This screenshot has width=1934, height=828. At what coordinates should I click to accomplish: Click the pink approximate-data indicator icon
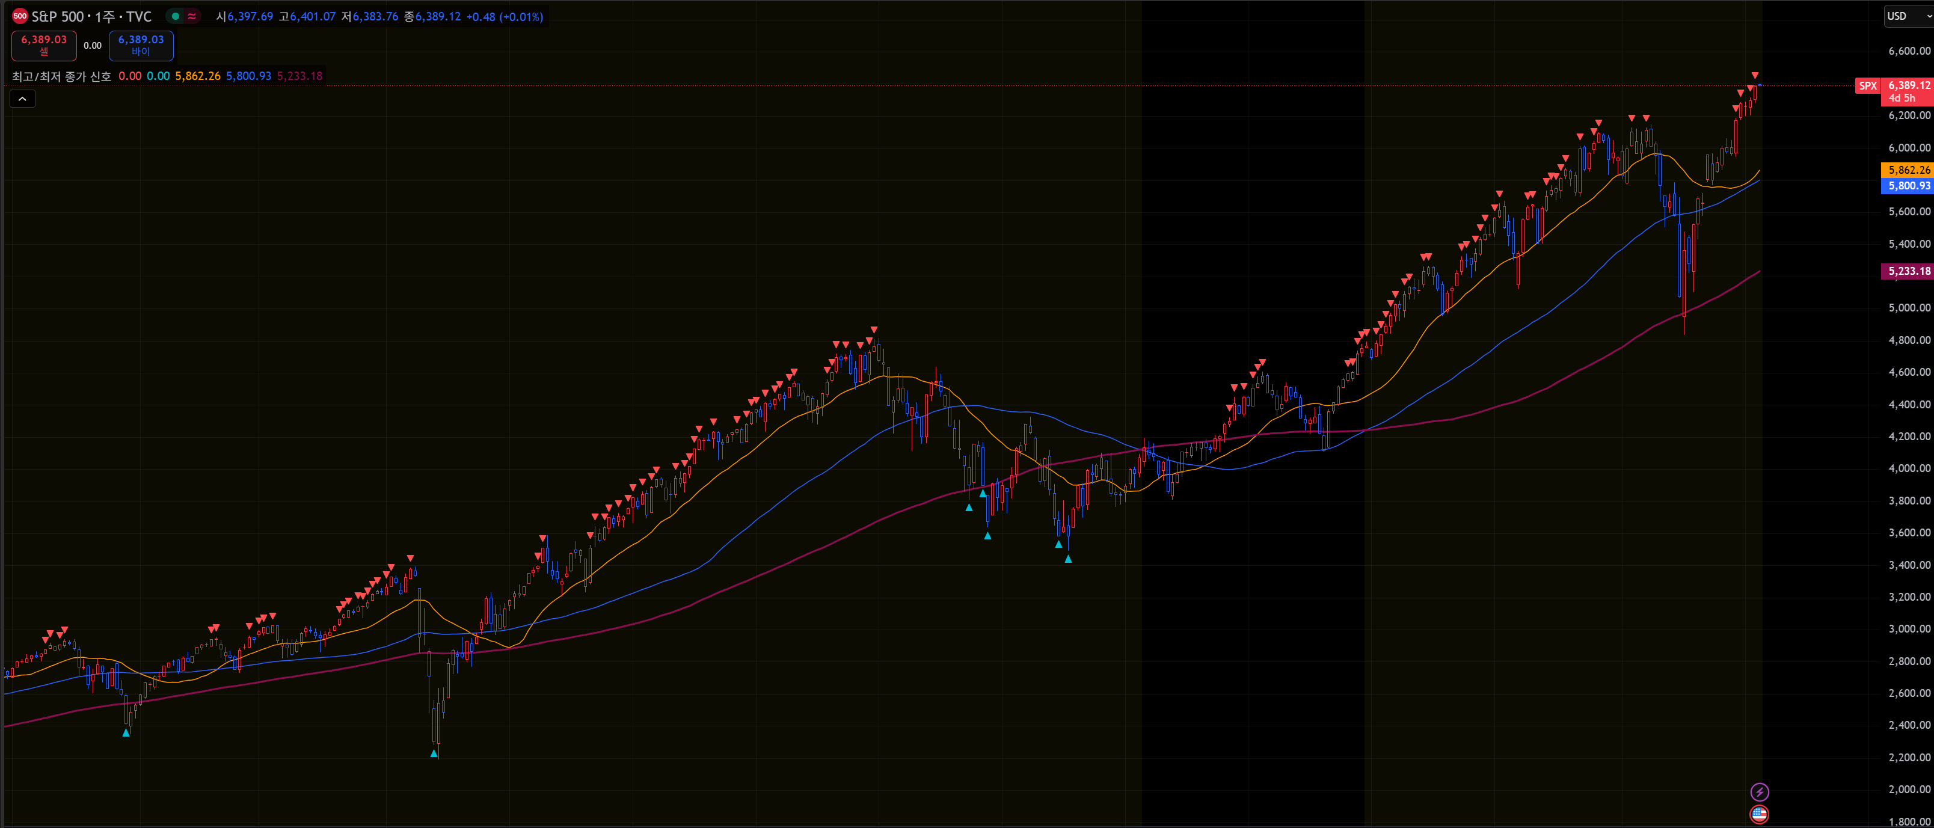coord(192,16)
